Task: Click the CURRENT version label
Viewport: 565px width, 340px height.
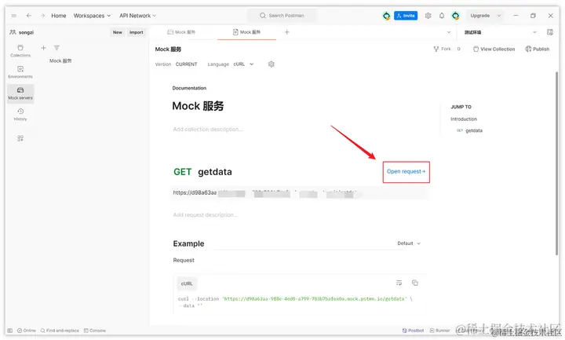Action: (186, 64)
